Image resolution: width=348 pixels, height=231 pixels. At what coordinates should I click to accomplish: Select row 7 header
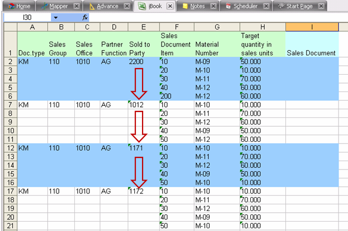pos(11,105)
